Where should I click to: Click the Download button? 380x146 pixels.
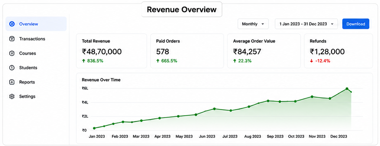(x=356, y=24)
